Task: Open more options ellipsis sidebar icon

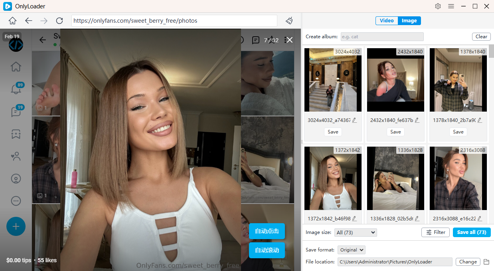Action: (16, 201)
